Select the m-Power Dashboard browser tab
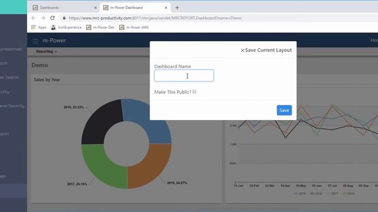The image size is (378, 212). (x=135, y=8)
